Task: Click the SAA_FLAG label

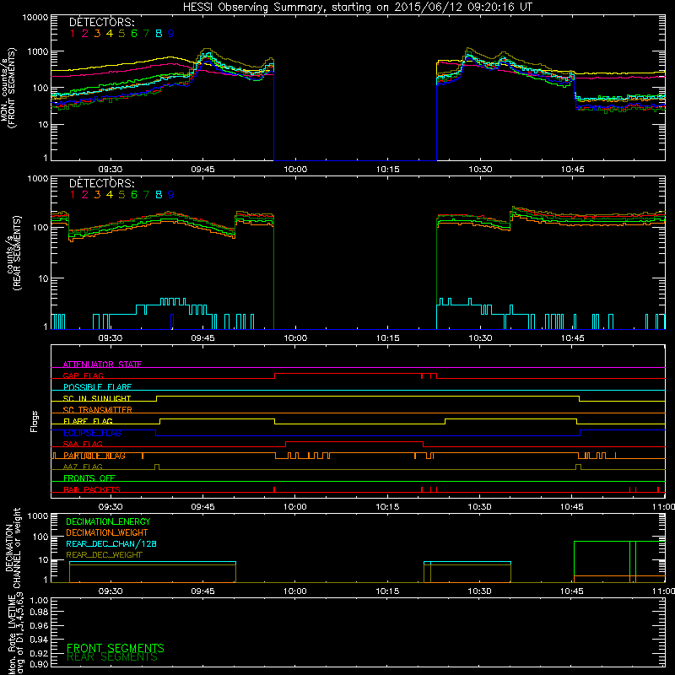Action: [x=83, y=444]
